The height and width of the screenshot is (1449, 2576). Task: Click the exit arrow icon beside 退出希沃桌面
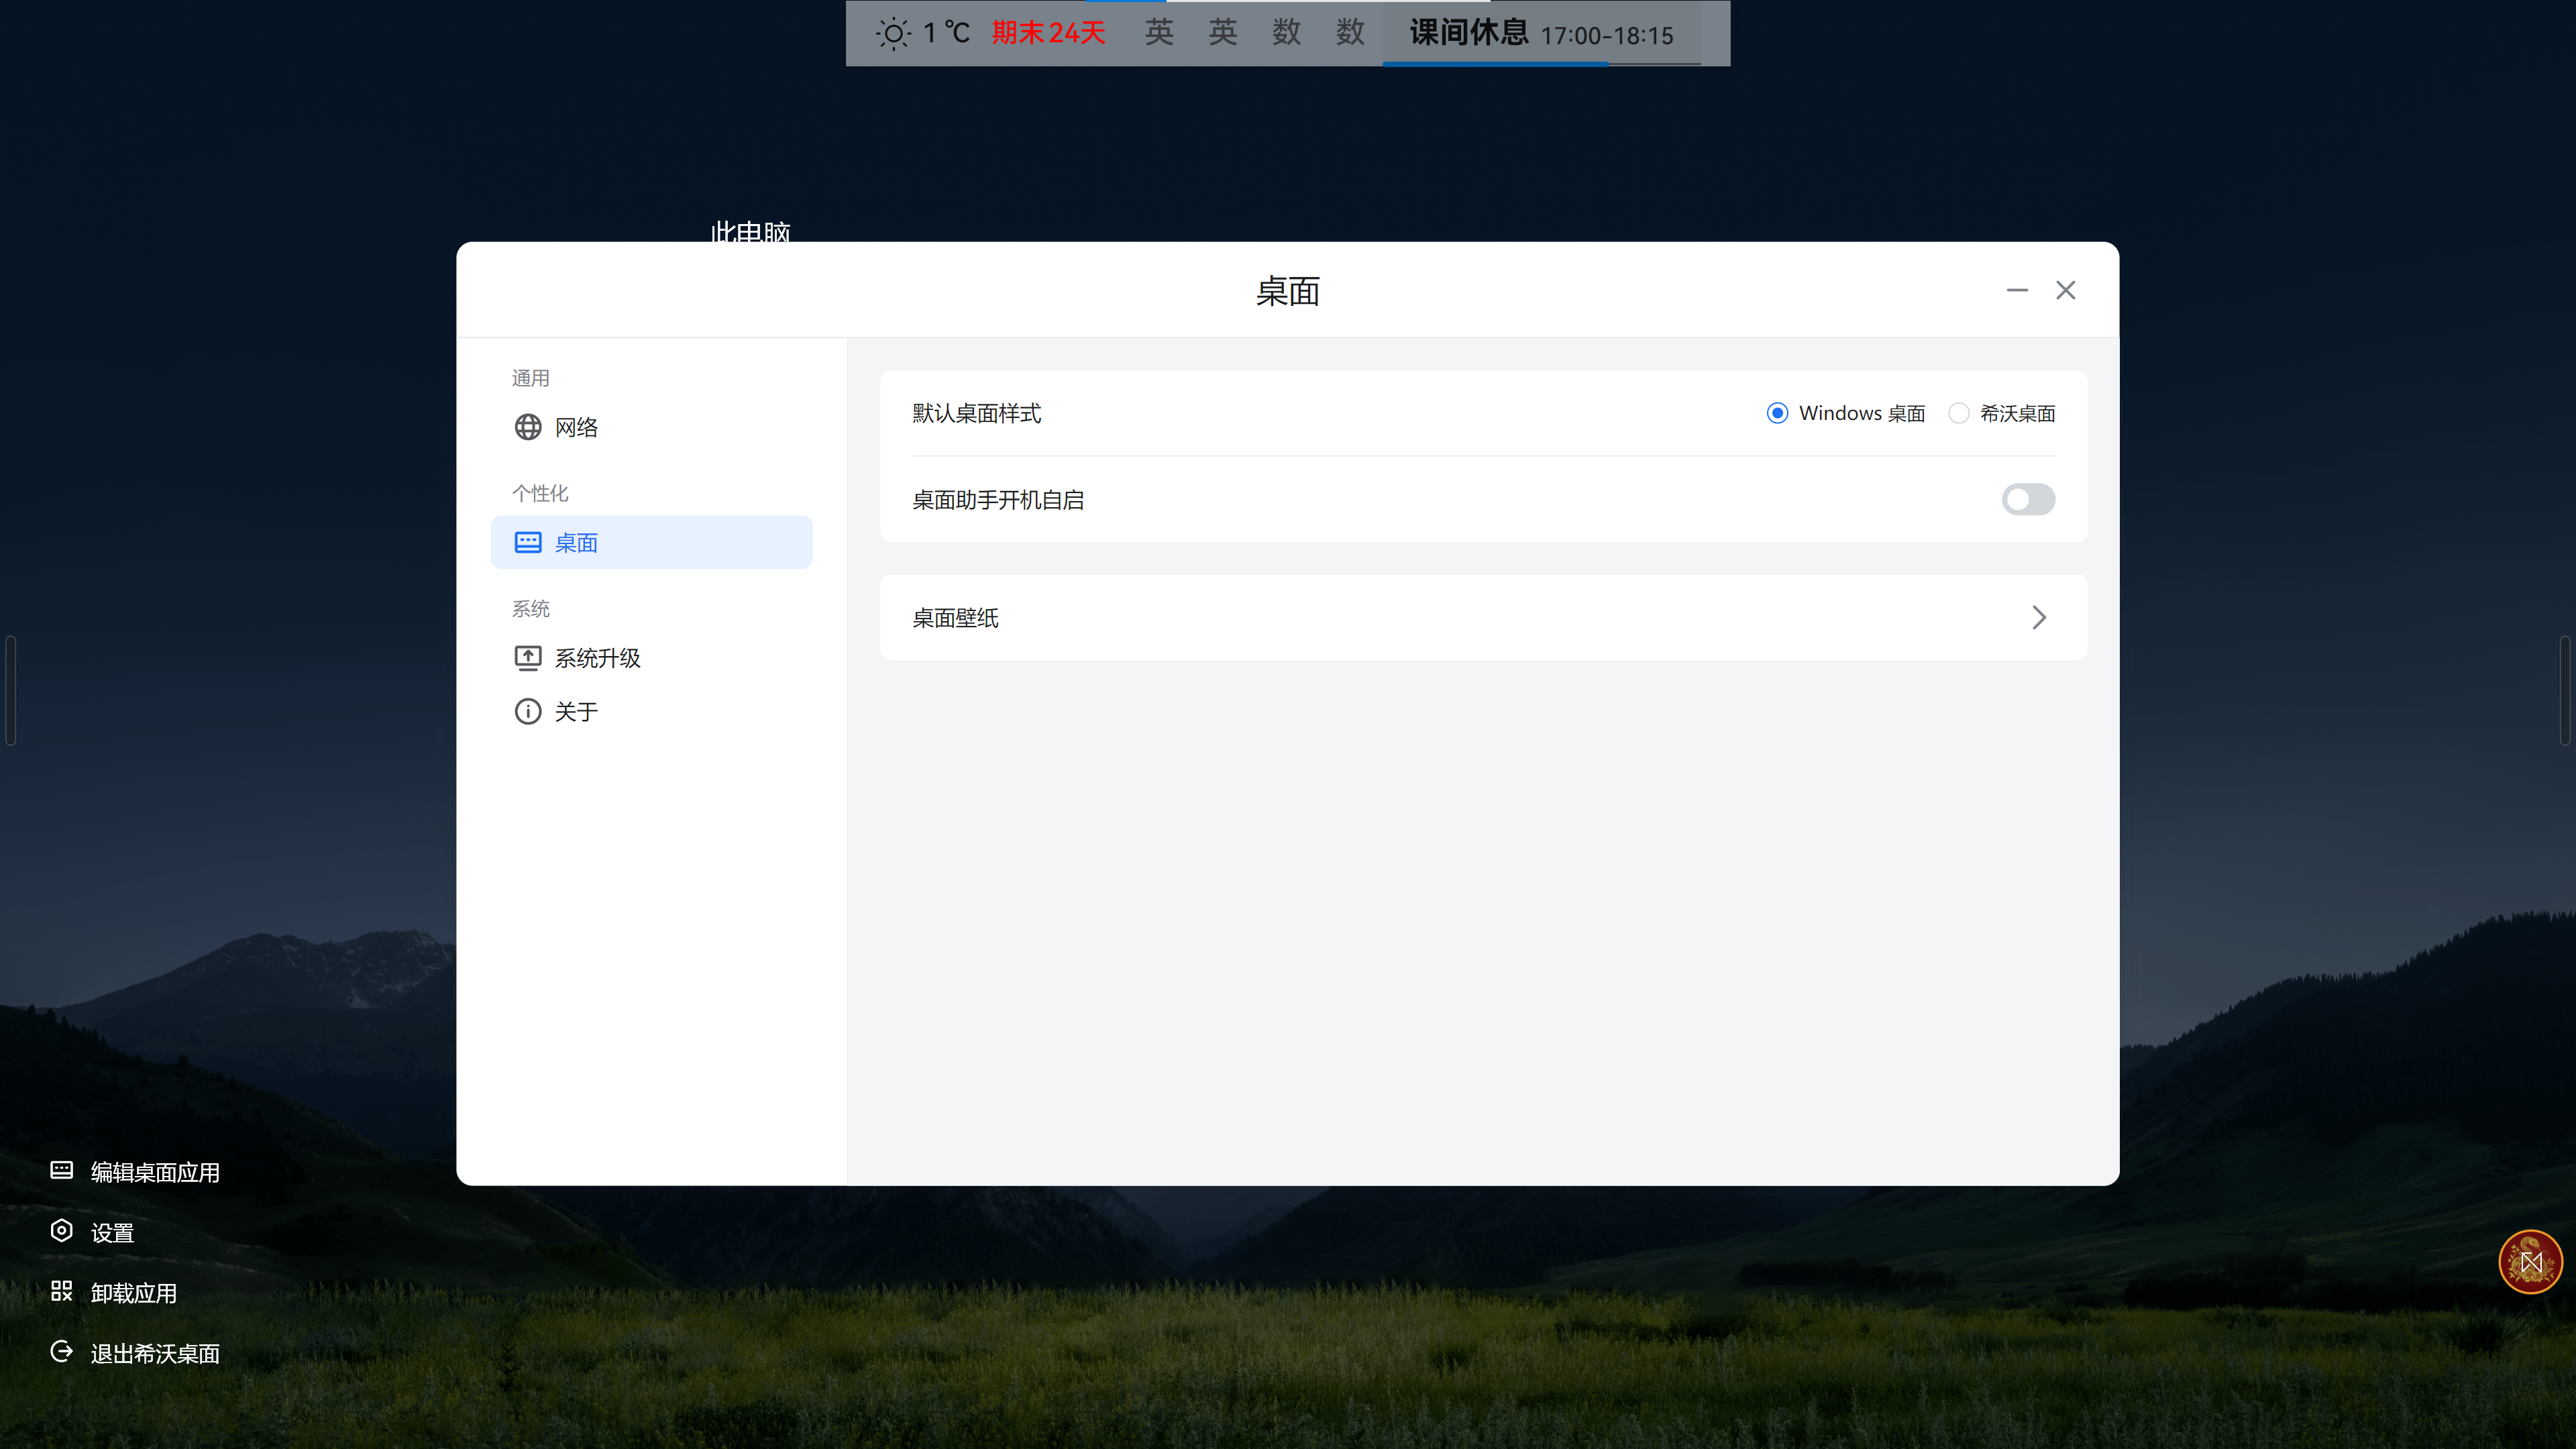point(62,1351)
